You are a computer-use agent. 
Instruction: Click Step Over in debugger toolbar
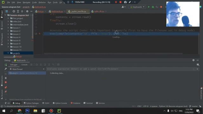point(37,65)
